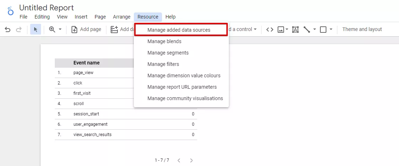This screenshot has width=399, height=166.
Task: Click the Event name column header
Action: [86, 63]
